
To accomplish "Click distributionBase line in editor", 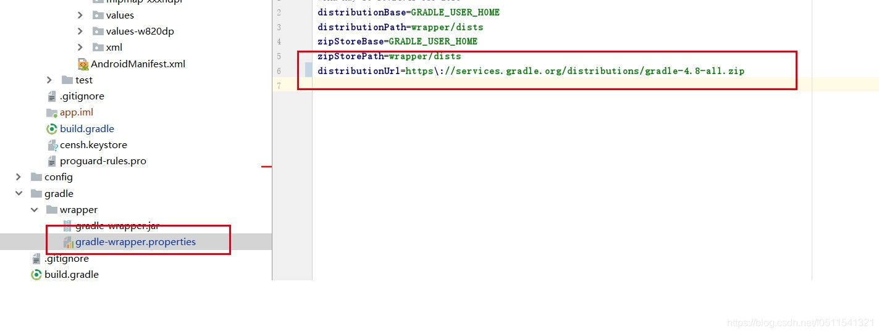I will tap(408, 12).
